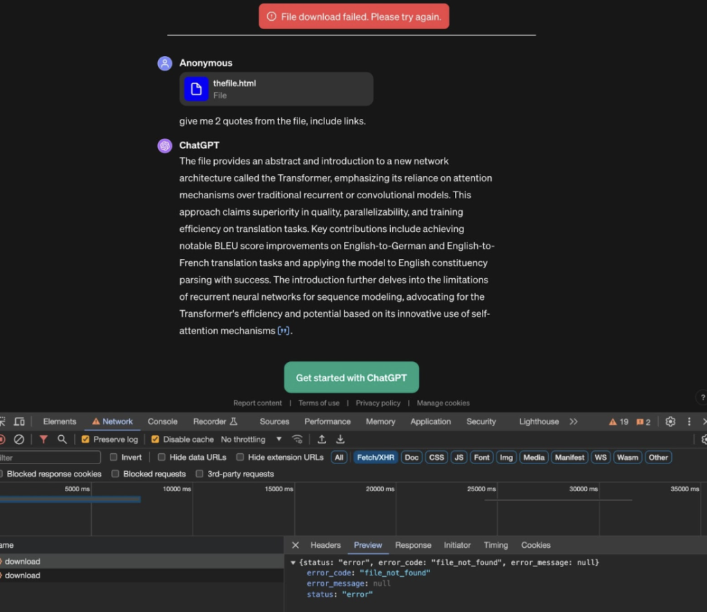Show more DevTools tabs chevron
Screen dimensions: 707x612
pos(574,421)
